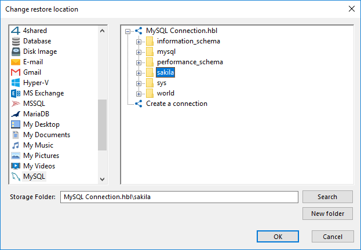Select the MySQL Connection.hbl tree label

tap(181, 31)
